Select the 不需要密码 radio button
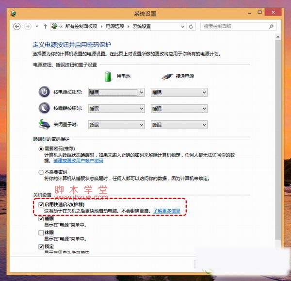 tap(41, 172)
